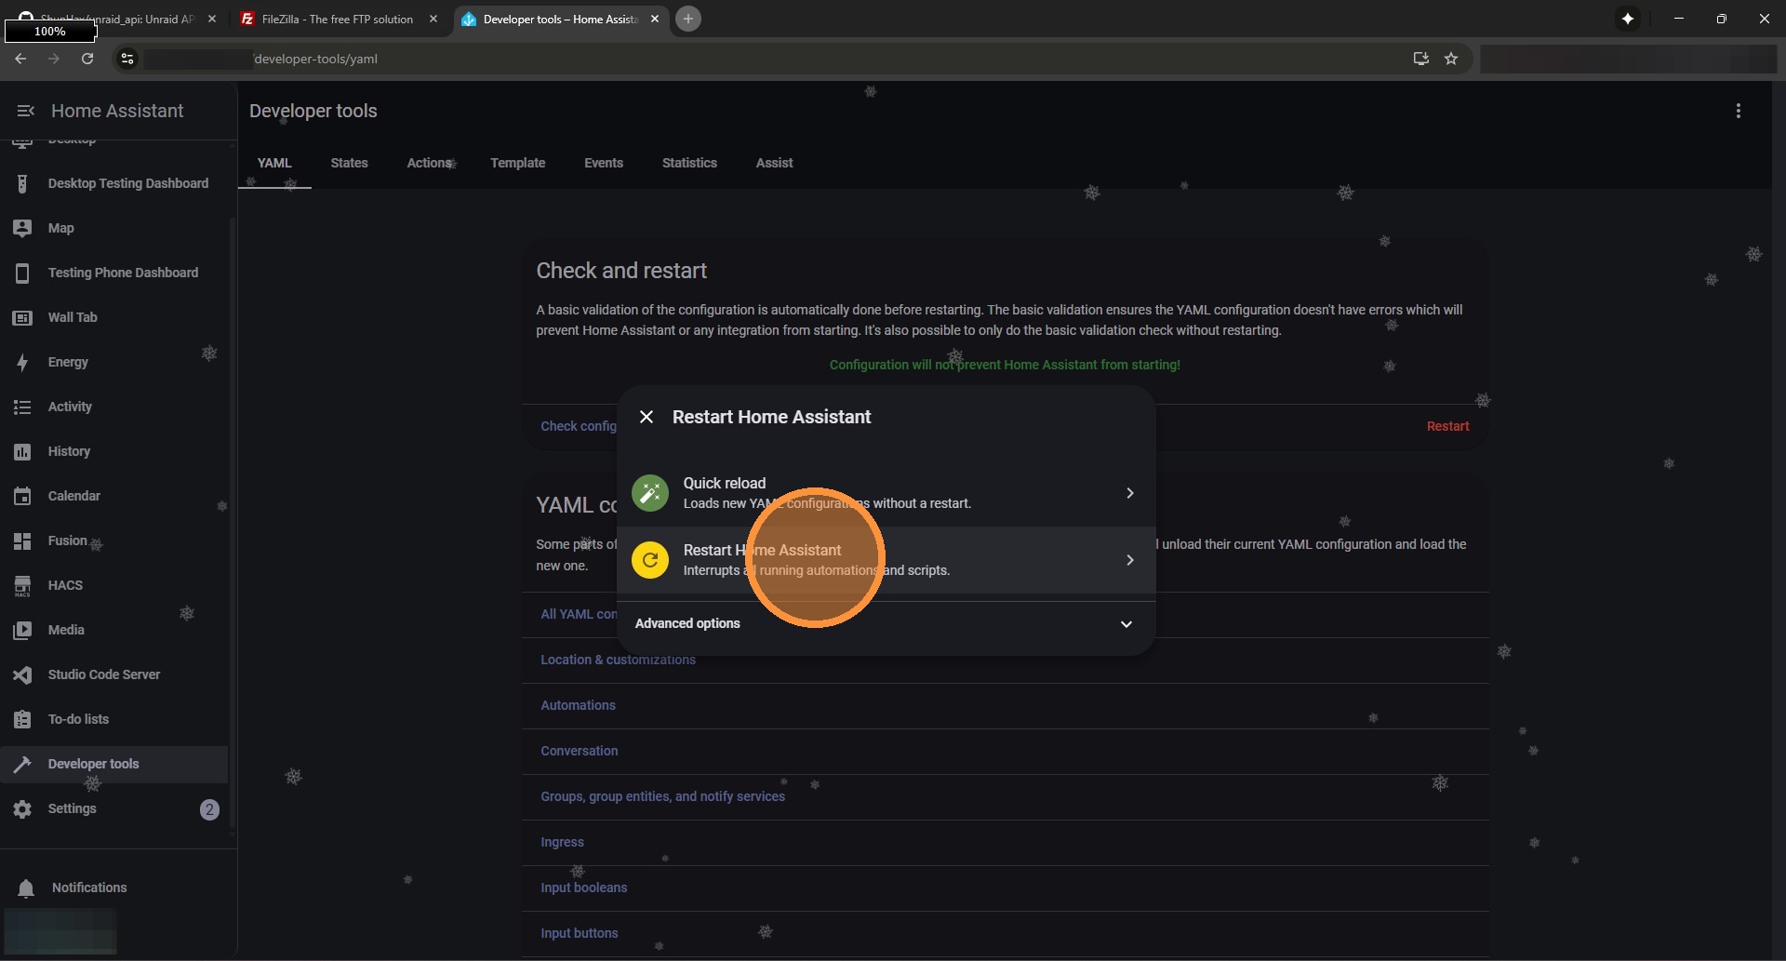The height and width of the screenshot is (961, 1786).
Task: Open the Studio Code Server icon
Action: [22, 674]
